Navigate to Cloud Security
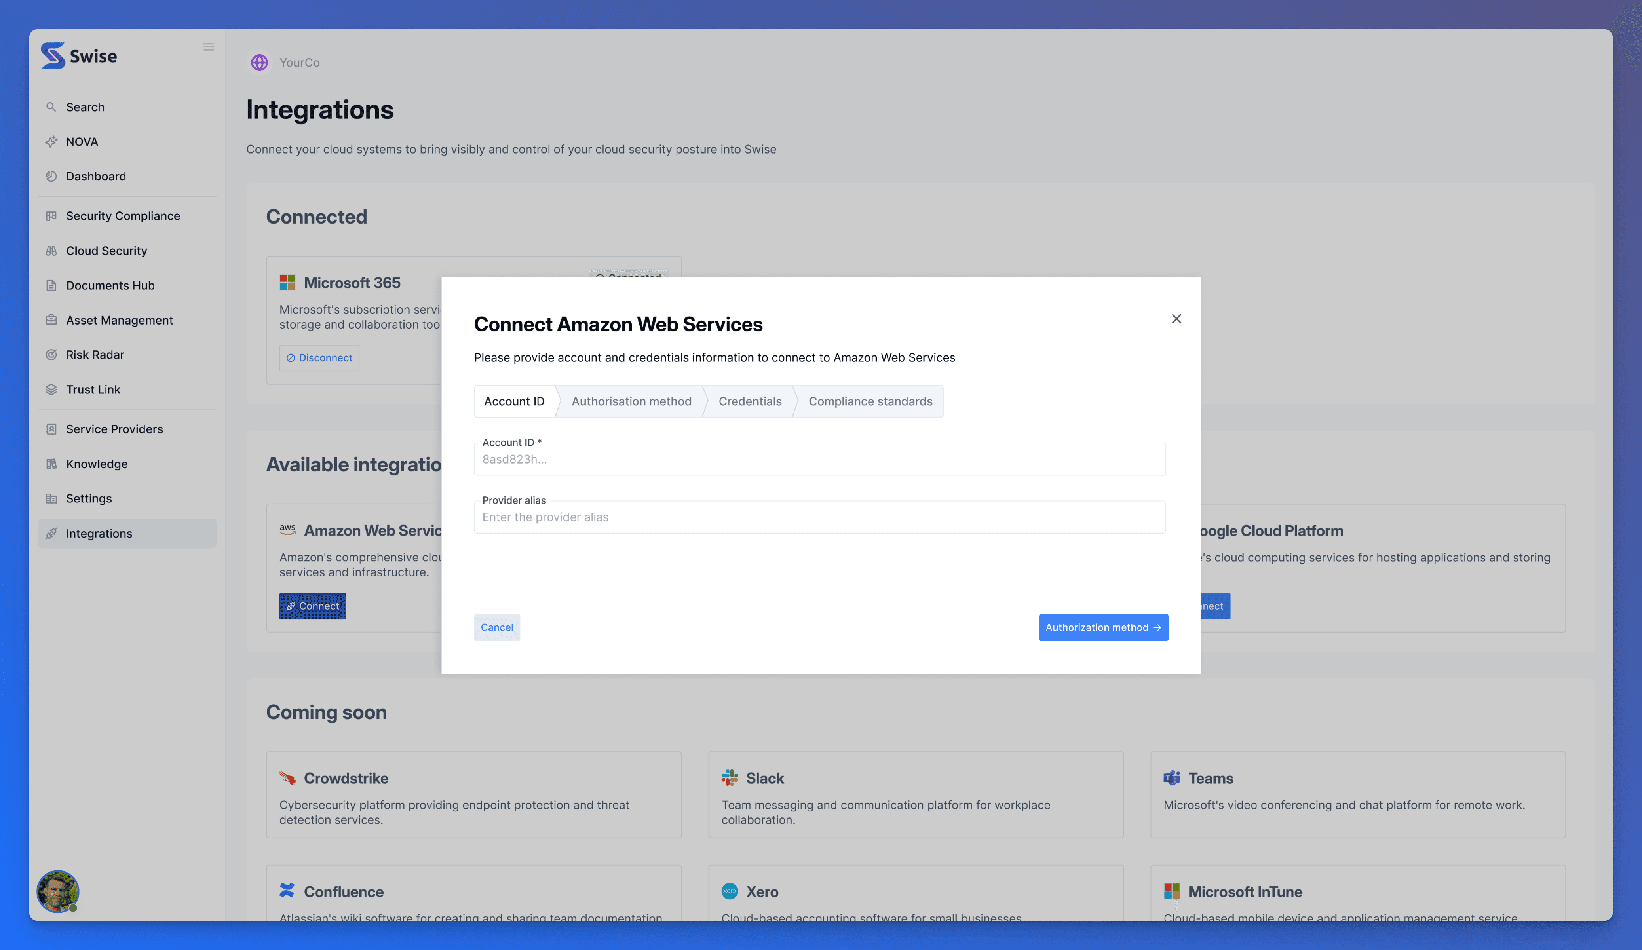The image size is (1642, 950). coord(127,251)
